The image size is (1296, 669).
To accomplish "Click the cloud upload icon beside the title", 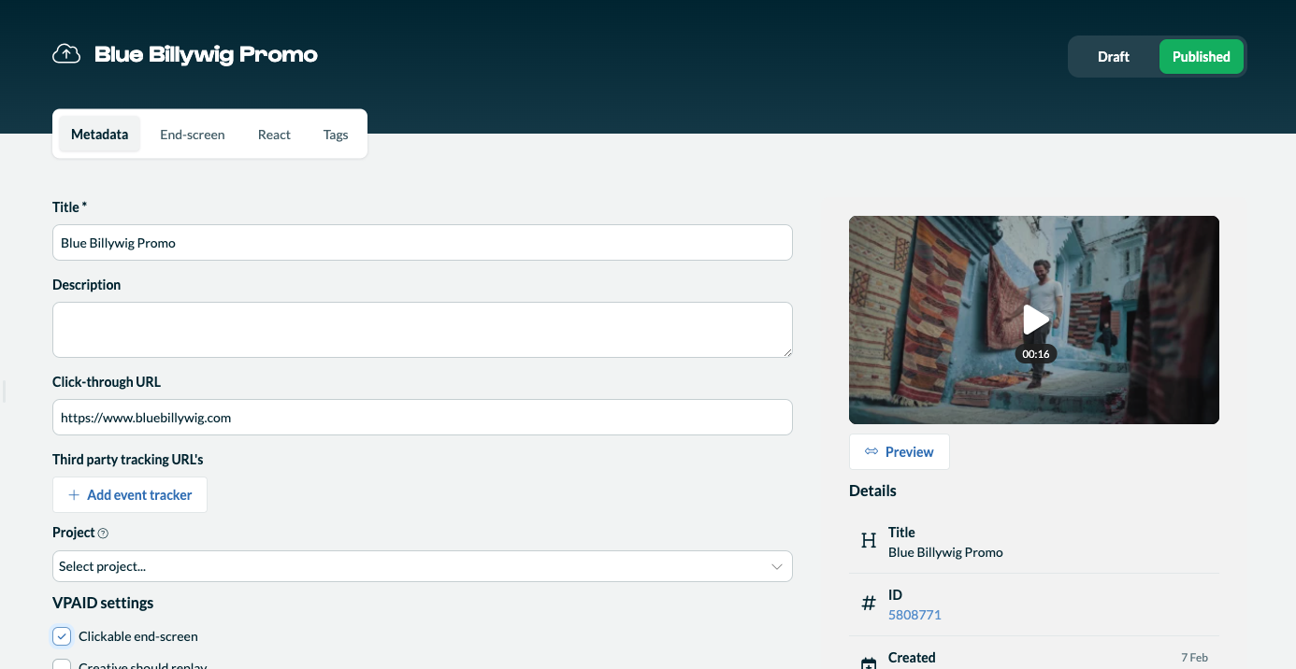I will (66, 54).
